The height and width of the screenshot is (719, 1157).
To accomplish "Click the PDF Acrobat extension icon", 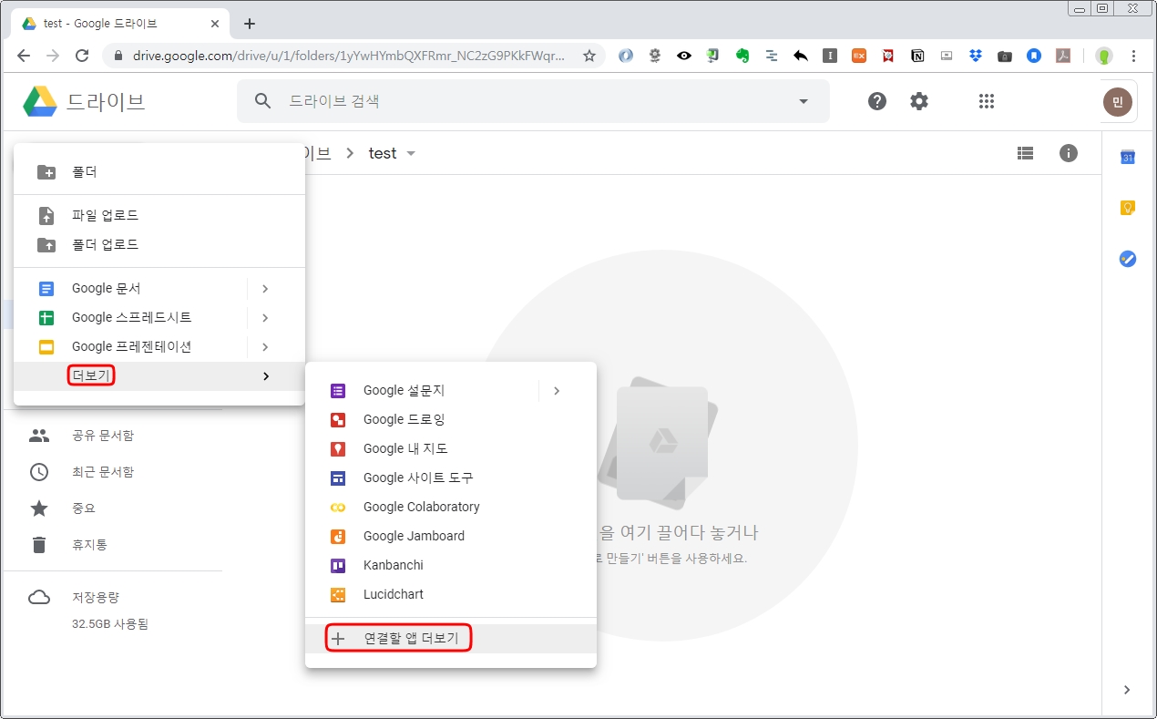I will (1063, 56).
